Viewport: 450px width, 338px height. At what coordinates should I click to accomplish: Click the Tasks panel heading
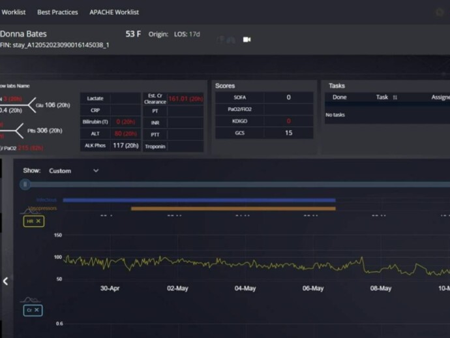click(337, 86)
